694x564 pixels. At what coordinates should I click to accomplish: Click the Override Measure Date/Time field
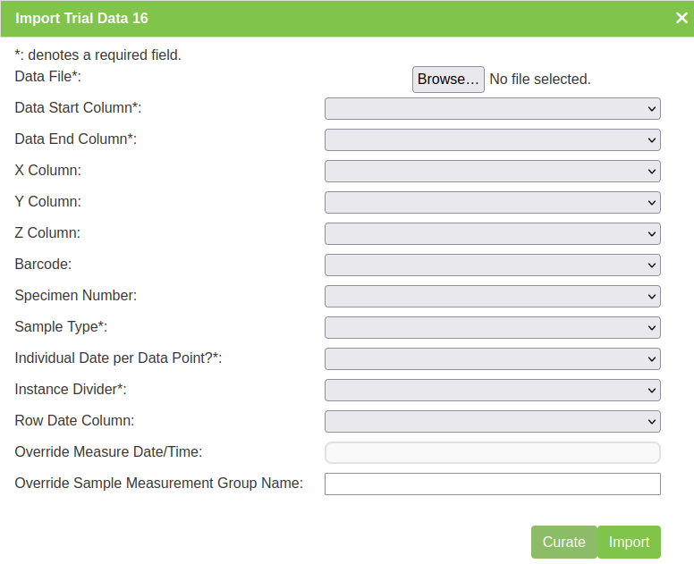pyautogui.click(x=492, y=453)
